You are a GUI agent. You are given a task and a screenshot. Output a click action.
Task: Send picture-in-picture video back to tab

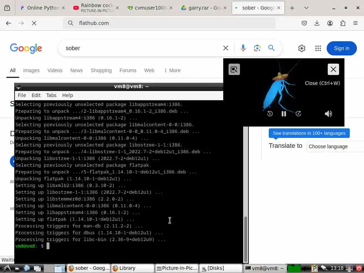point(234,69)
